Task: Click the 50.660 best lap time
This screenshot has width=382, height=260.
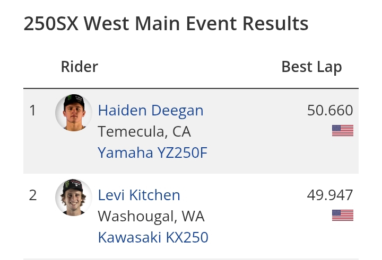Action: tap(330, 110)
